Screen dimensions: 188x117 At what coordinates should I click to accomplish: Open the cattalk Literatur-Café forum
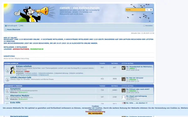click(x=21, y=77)
